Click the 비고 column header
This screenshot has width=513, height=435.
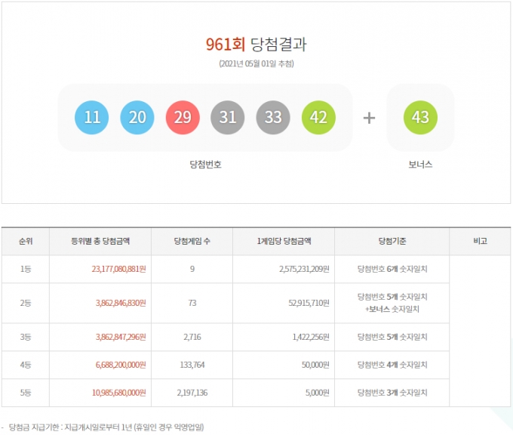tap(480, 242)
